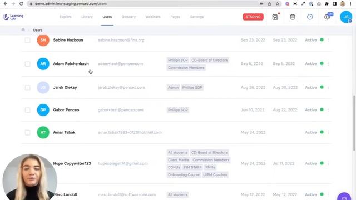
Task: Click the SH avatar for Sabine Hazboun
Action: click(43, 40)
